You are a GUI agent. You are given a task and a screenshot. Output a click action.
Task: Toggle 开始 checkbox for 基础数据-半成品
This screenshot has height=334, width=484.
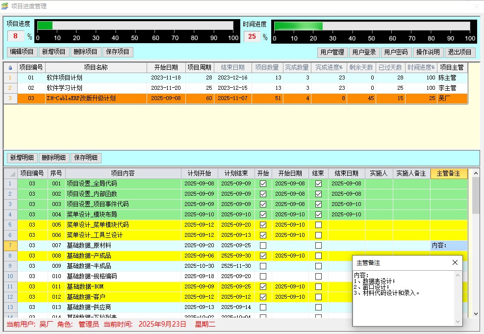263,266
